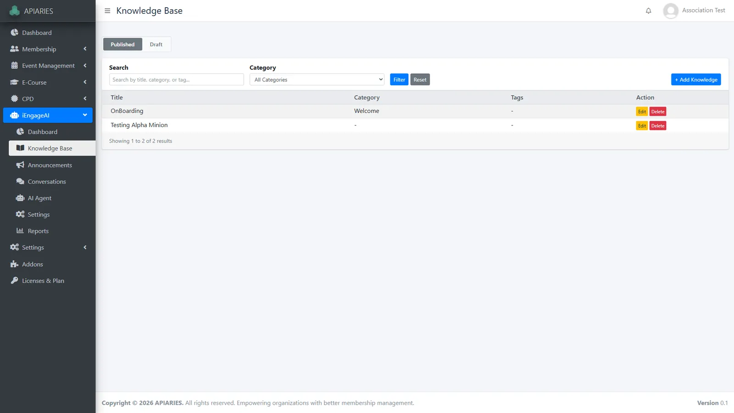Delete the Testing Alpha Minion entry

tap(658, 126)
